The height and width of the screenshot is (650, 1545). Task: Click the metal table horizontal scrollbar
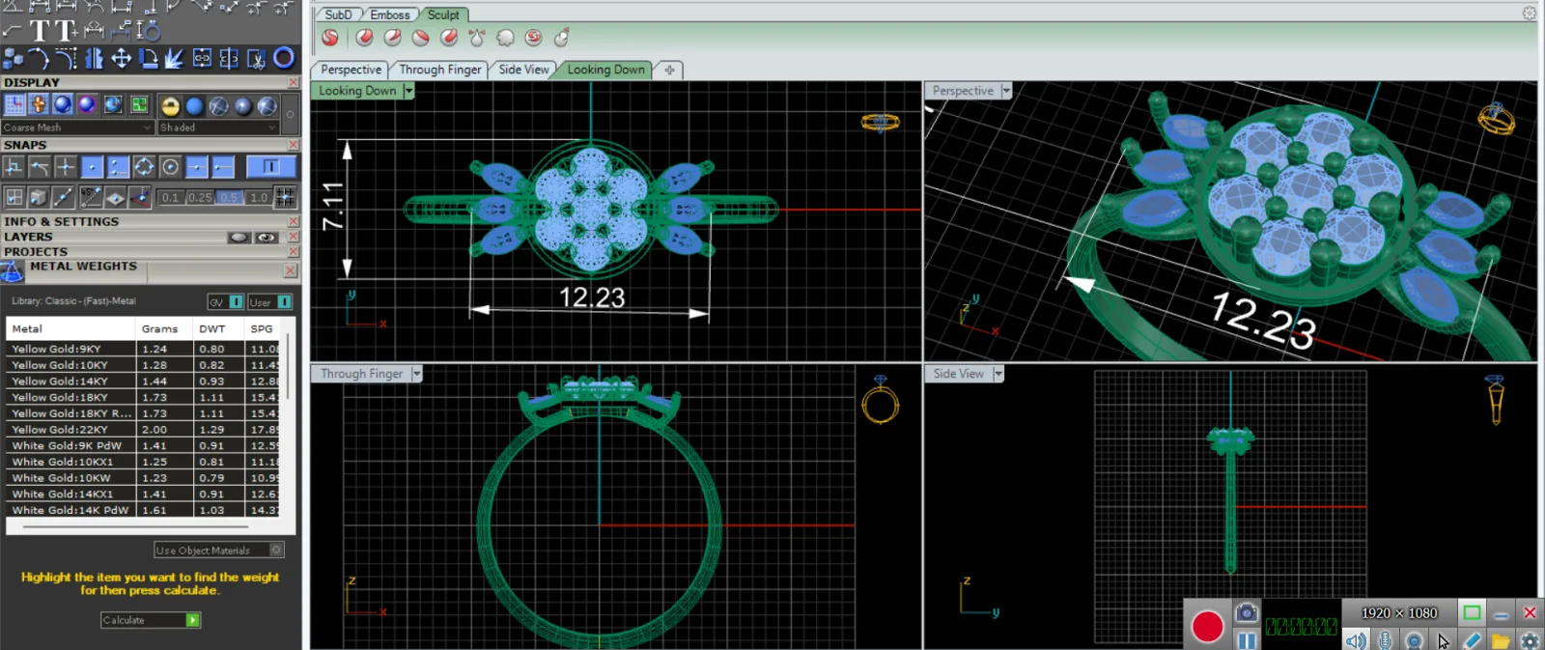click(135, 527)
